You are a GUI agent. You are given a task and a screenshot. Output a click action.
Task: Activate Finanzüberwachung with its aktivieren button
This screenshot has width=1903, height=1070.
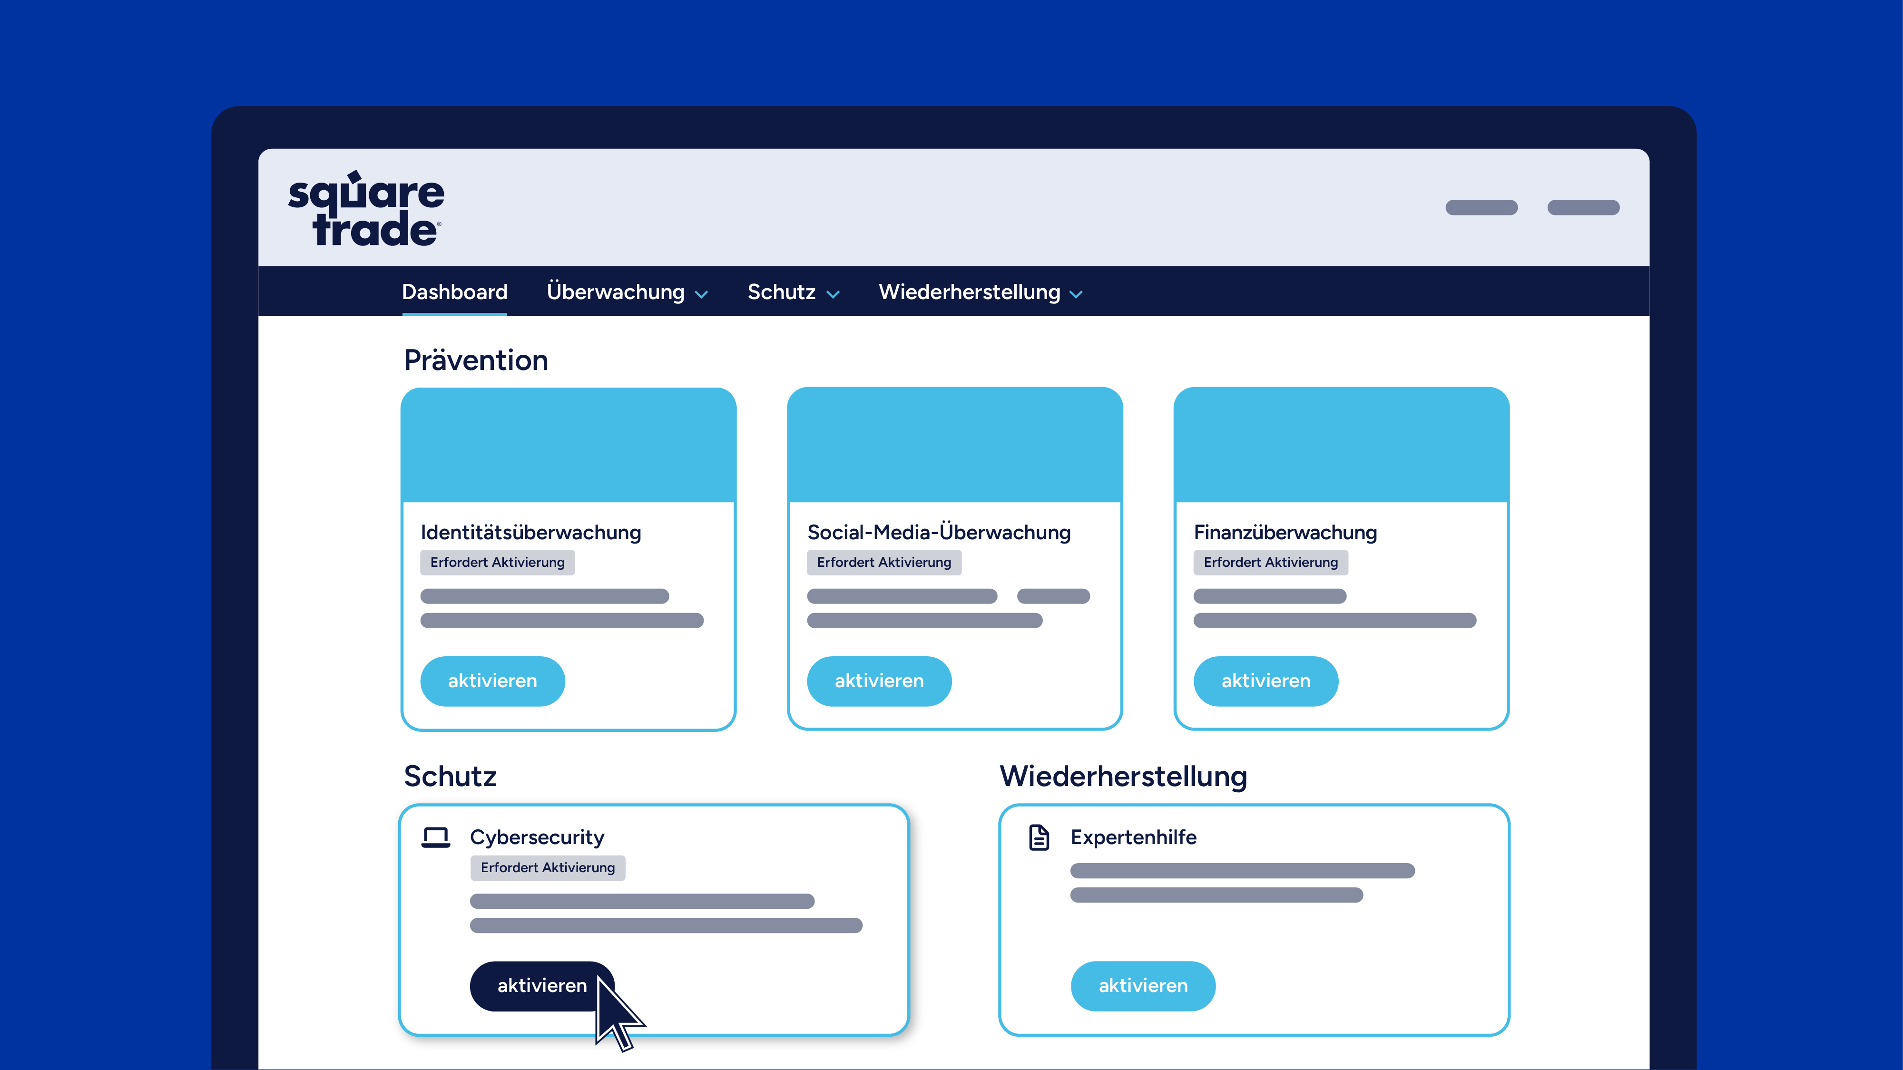pos(1265,681)
